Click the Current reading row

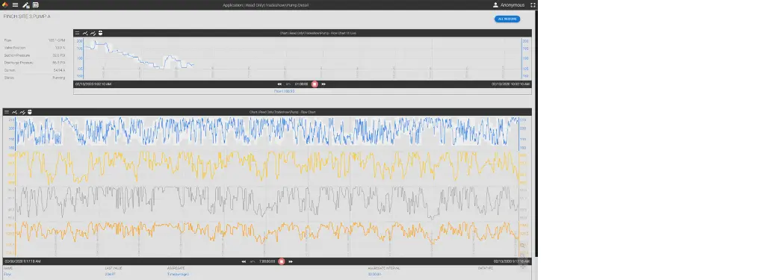click(34, 70)
